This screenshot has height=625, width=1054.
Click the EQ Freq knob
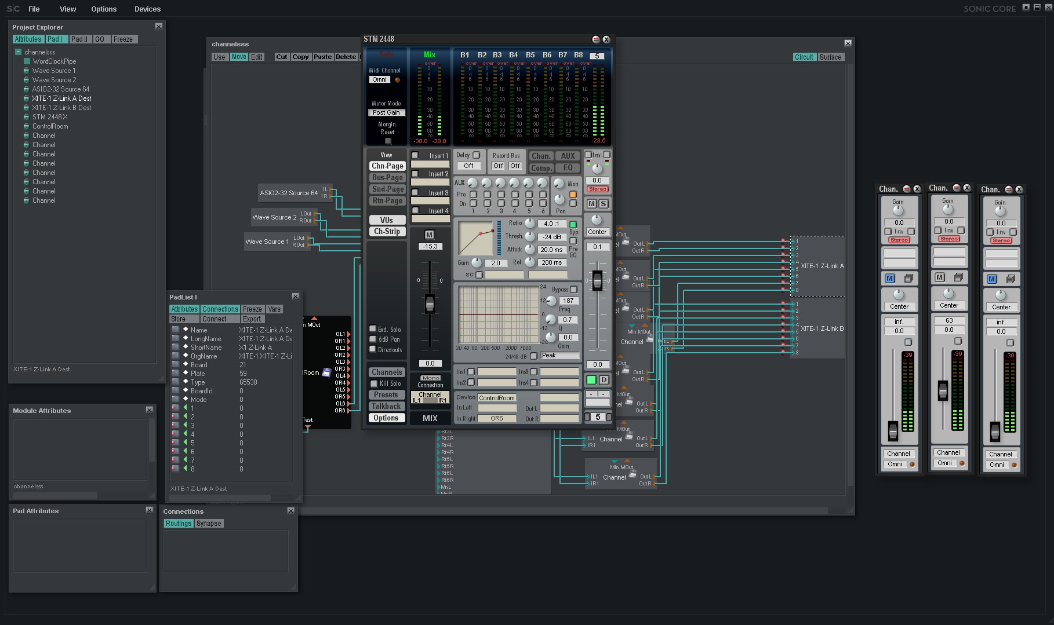tap(551, 301)
